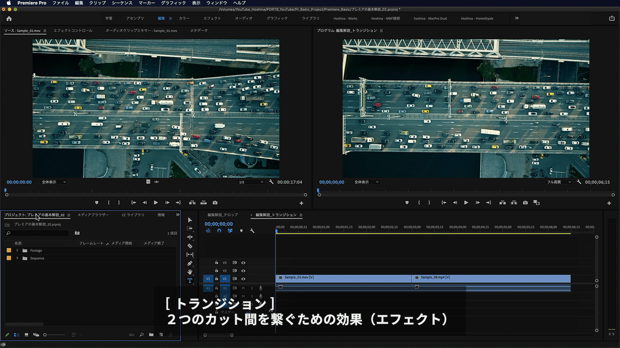Open Source monitor settings wrench
The width and height of the screenshot is (620, 348).
tap(271, 182)
